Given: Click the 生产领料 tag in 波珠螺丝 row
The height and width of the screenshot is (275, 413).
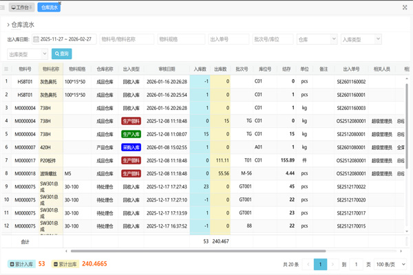Looking at the screenshot, I should click(131, 174).
